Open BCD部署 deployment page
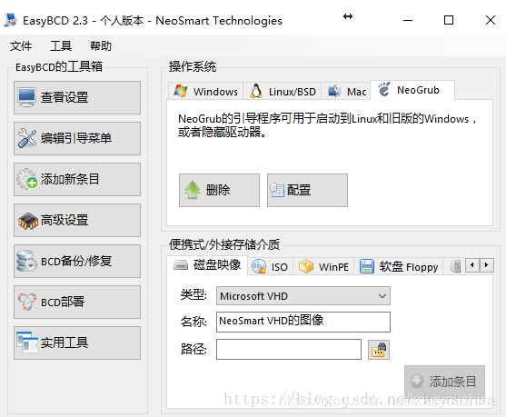The width and height of the screenshot is (506, 417). pyautogui.click(x=77, y=302)
